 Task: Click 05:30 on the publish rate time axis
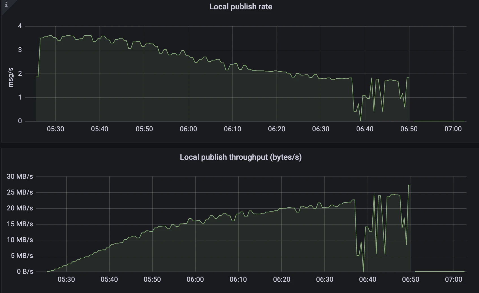(x=55, y=129)
